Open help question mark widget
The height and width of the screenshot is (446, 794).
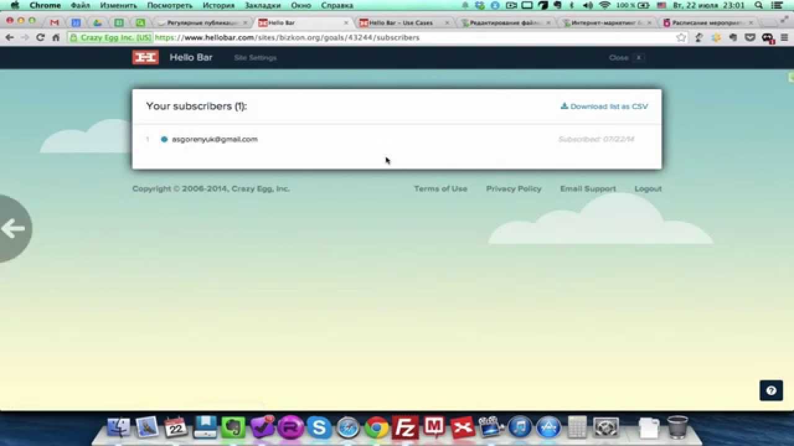click(x=771, y=390)
